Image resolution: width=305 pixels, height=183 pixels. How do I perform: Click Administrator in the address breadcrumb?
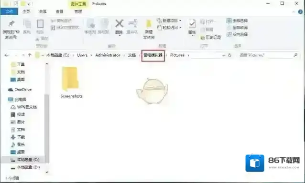pyautogui.click(x=108, y=55)
